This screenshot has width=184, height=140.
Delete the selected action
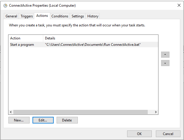(x=67, y=120)
